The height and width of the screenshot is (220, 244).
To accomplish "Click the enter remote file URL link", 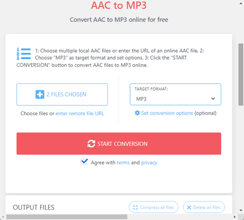I will 80,114.
